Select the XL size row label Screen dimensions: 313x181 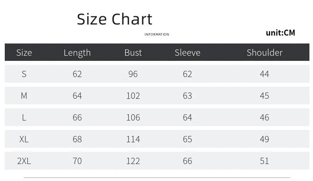pyautogui.click(x=24, y=139)
